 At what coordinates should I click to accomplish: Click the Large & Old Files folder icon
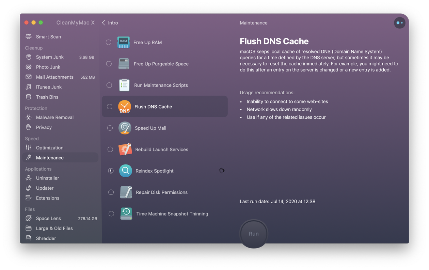[29, 228]
